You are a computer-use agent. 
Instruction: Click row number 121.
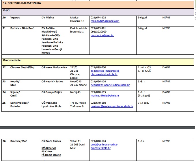4,28
